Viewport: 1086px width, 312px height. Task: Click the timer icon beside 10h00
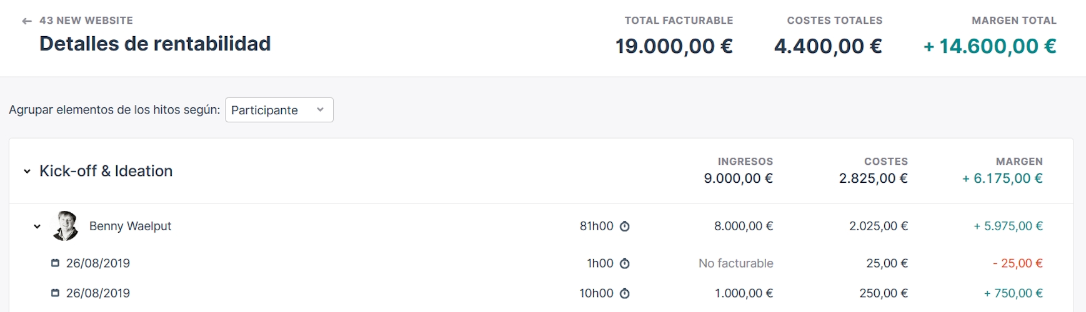tap(624, 294)
